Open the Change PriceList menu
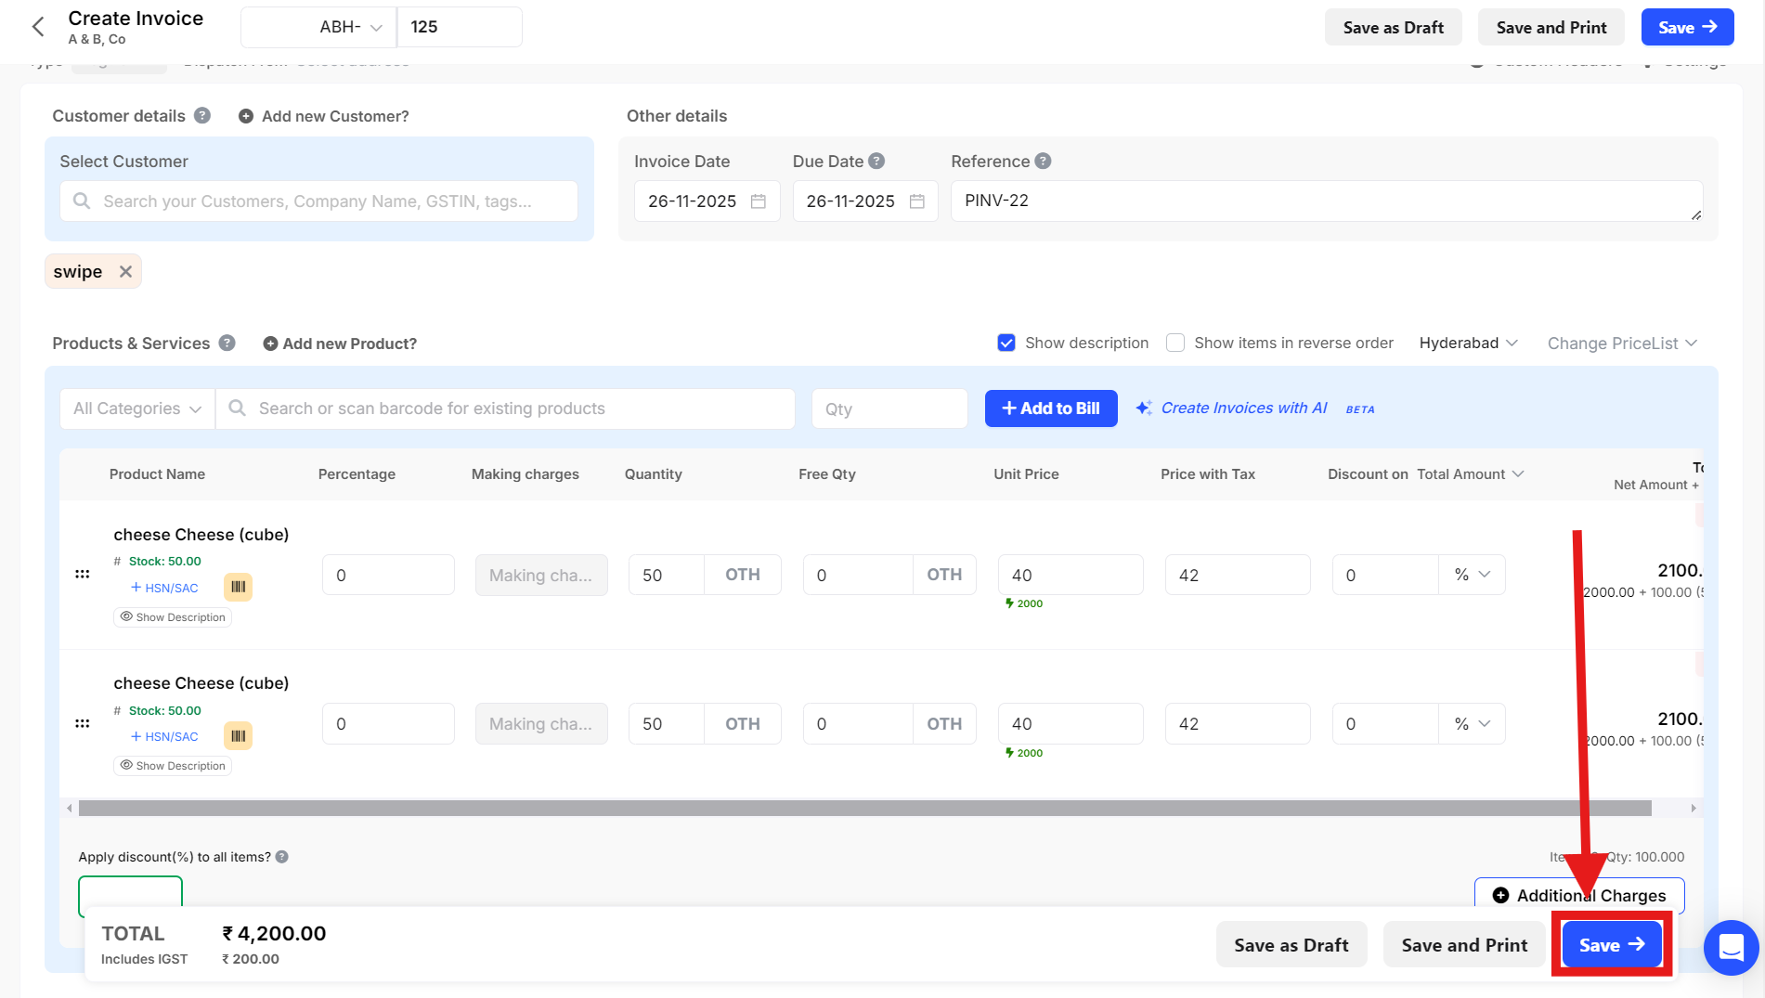The height and width of the screenshot is (998, 1765). (x=1621, y=343)
